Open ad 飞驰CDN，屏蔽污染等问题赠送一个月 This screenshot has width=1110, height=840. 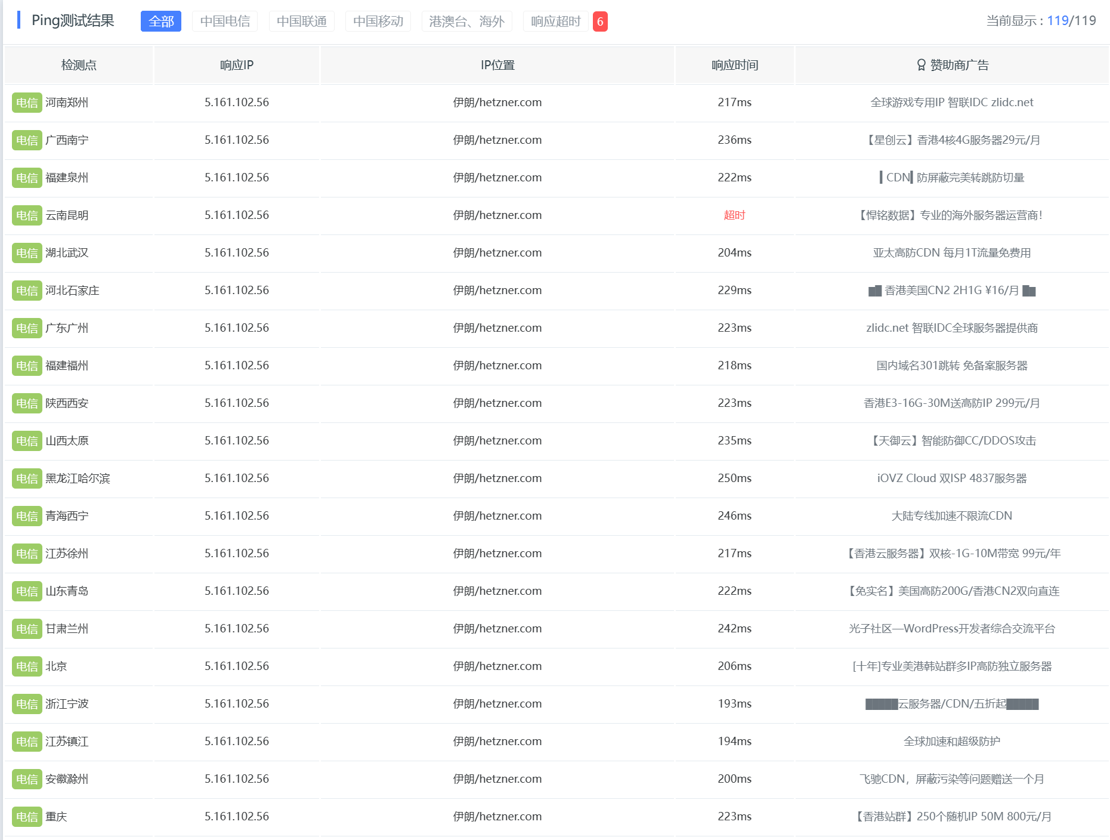(x=952, y=779)
